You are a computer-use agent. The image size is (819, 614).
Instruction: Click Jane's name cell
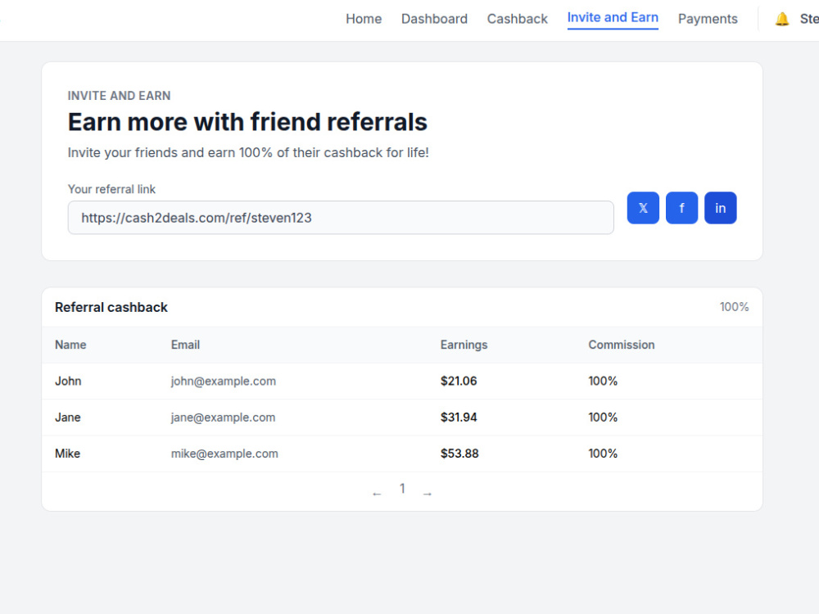point(68,418)
